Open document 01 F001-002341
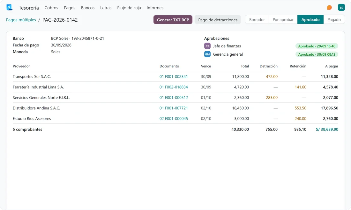Image resolution: width=351 pixels, height=210 pixels. click(x=174, y=77)
